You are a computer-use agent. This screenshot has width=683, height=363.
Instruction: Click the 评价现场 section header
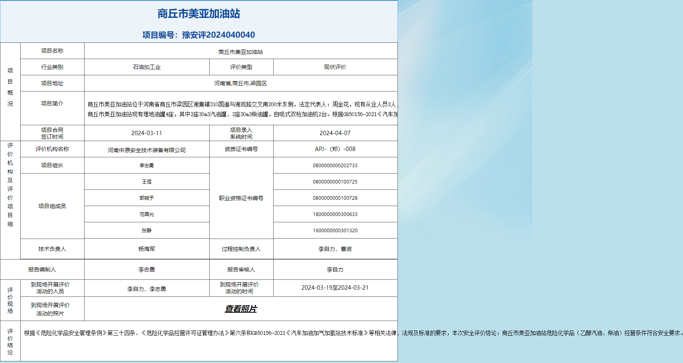click(x=10, y=300)
